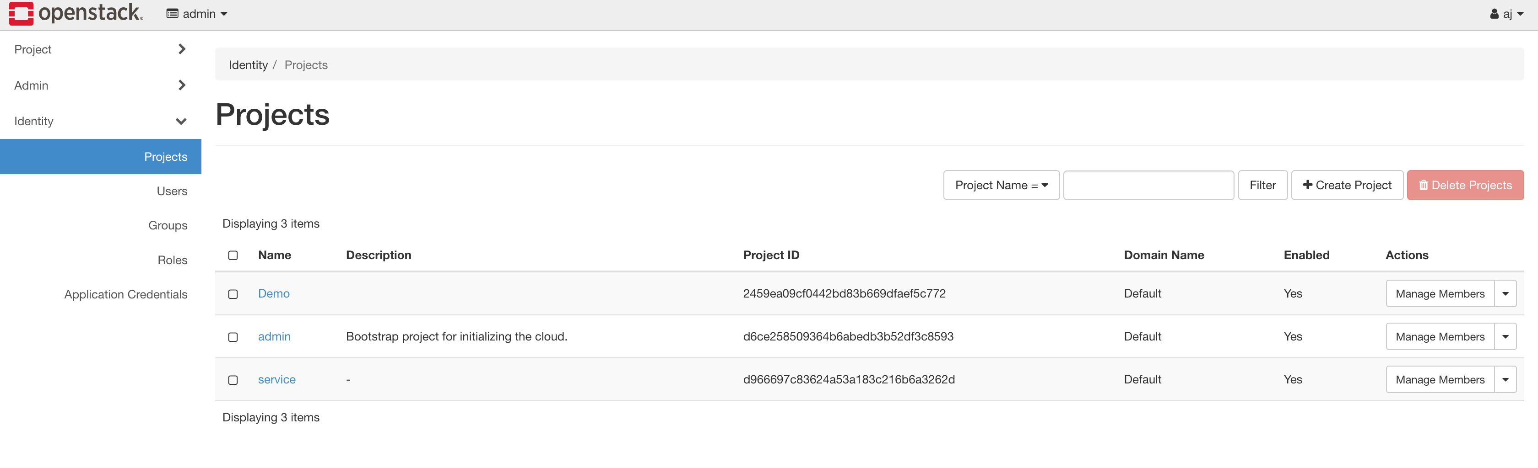Image resolution: width=1538 pixels, height=468 pixels.
Task: Open the aj user account menu
Action: pos(1506,14)
